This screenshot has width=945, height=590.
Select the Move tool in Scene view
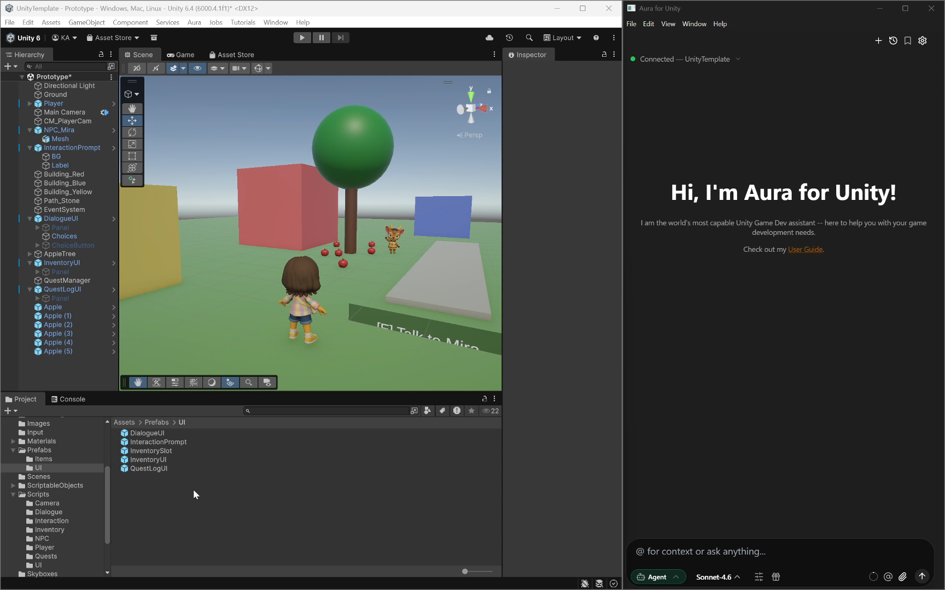(132, 121)
